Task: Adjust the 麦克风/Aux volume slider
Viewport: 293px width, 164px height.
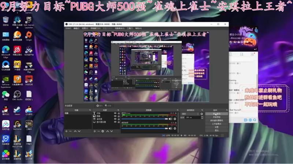Action: 145,119
